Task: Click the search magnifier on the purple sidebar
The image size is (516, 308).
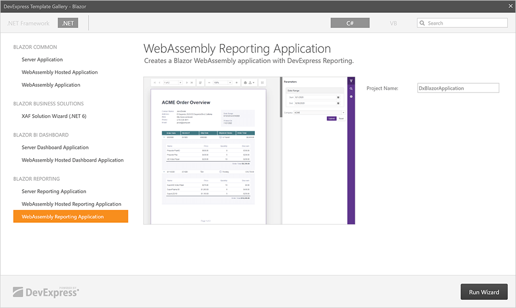Action: (x=351, y=89)
